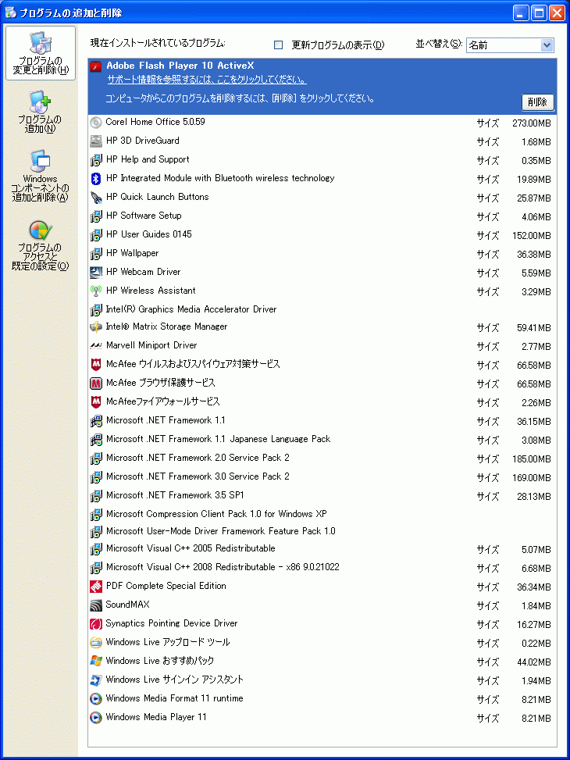Open プログラムの変更と削除 sidebar icon
Viewport: 570px width, 760px height.
click(x=41, y=53)
